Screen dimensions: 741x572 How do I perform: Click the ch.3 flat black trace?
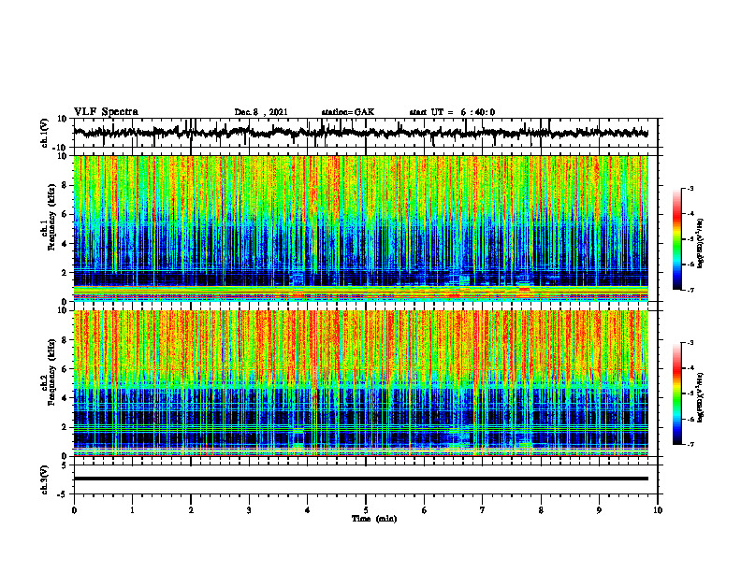click(x=360, y=479)
